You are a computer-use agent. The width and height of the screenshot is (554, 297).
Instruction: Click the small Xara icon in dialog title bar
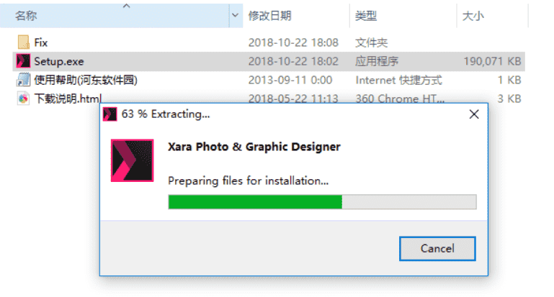pos(110,114)
